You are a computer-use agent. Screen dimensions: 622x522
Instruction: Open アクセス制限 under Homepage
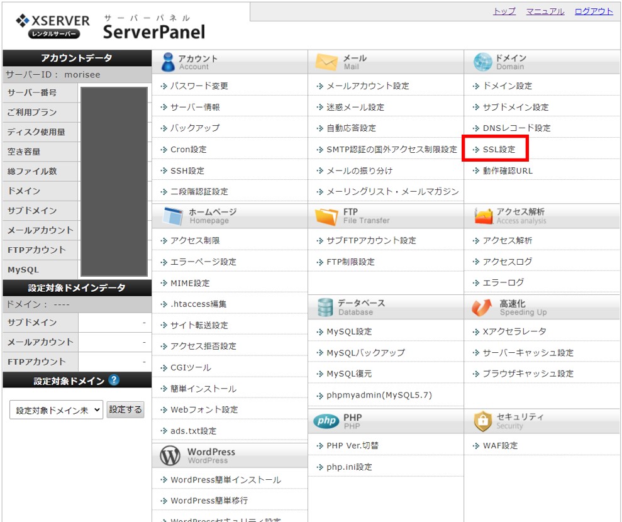tap(195, 241)
